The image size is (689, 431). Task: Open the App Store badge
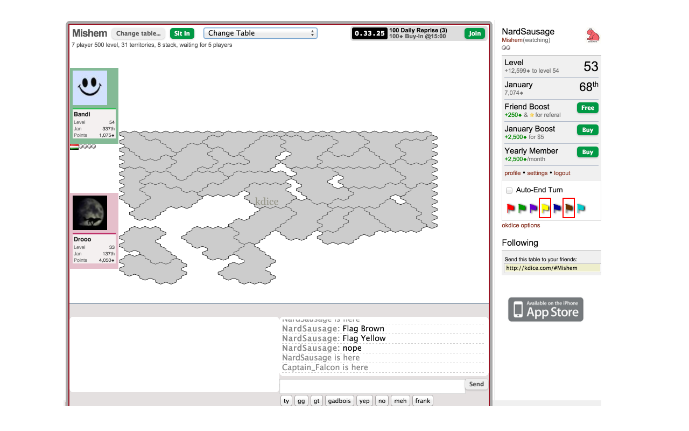[x=546, y=309]
